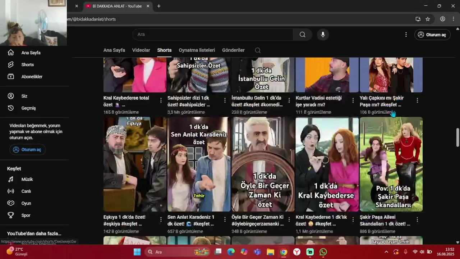This screenshot has height=259, width=460.
Task: Open Yandex browser from the taskbar
Action: [297, 252]
